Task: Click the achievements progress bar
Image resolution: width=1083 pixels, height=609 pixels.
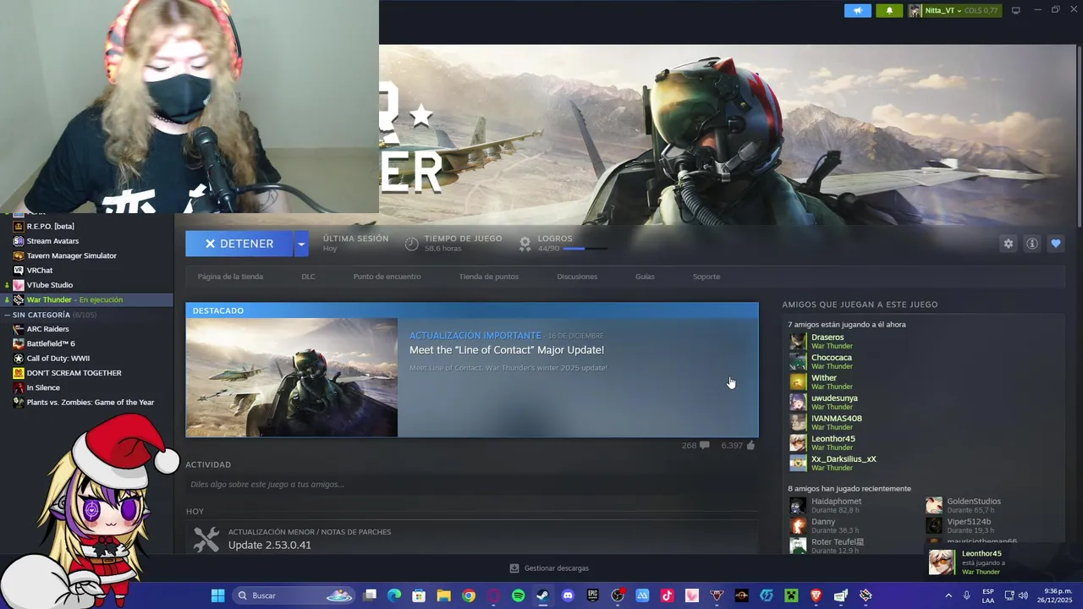Action: (x=584, y=249)
